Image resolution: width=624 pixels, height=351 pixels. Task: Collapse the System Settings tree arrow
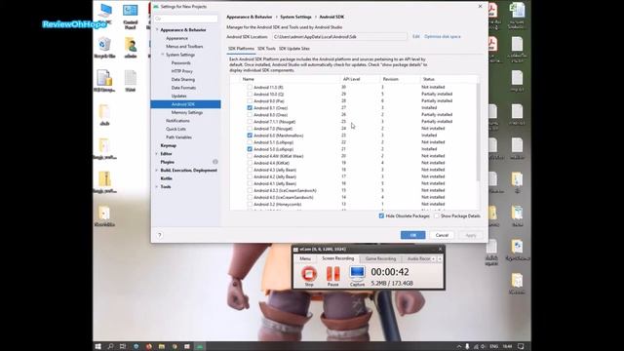click(x=163, y=55)
